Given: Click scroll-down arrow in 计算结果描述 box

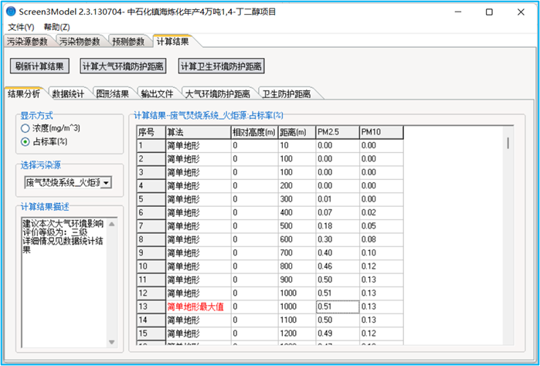Looking at the screenshot, I should click(x=111, y=342).
